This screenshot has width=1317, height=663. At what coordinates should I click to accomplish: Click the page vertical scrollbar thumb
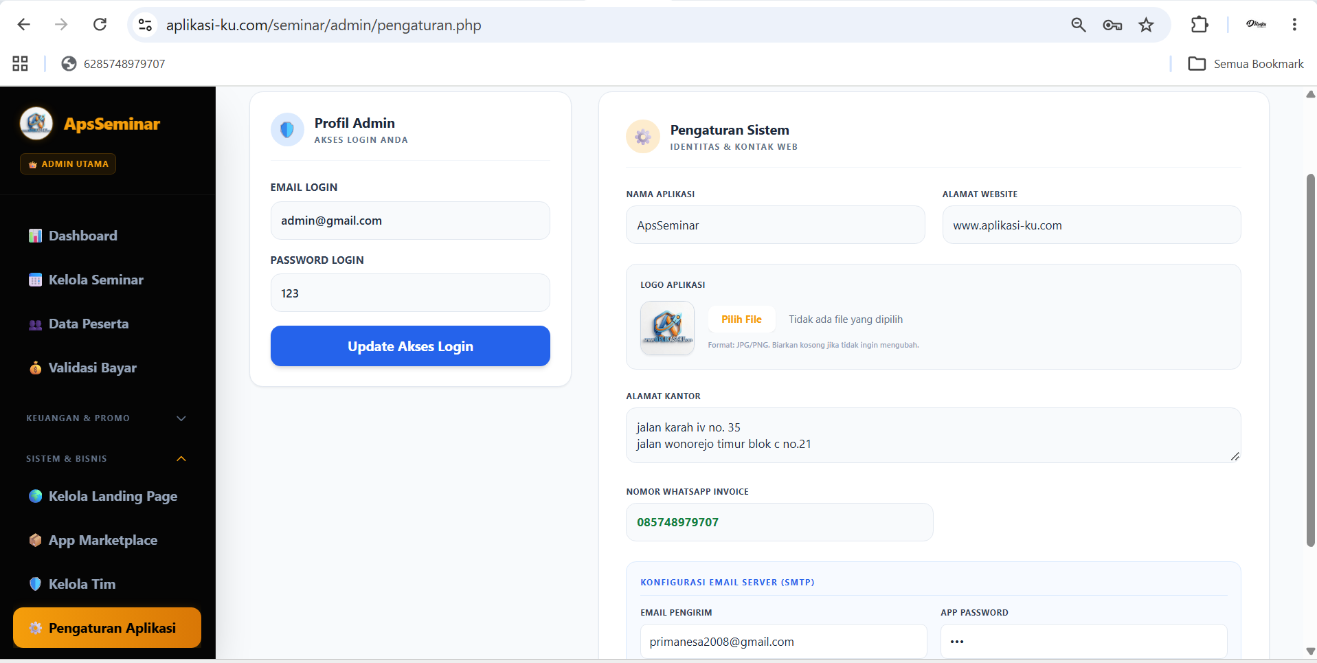click(1311, 361)
